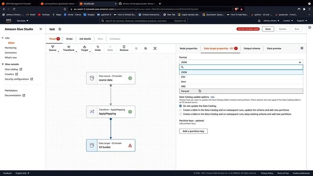Switch to the Visual tab
The image size is (313, 176).
[54, 39]
